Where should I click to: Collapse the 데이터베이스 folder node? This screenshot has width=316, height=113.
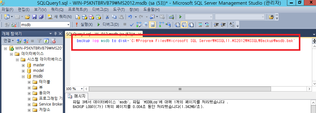click(x=12, y=54)
